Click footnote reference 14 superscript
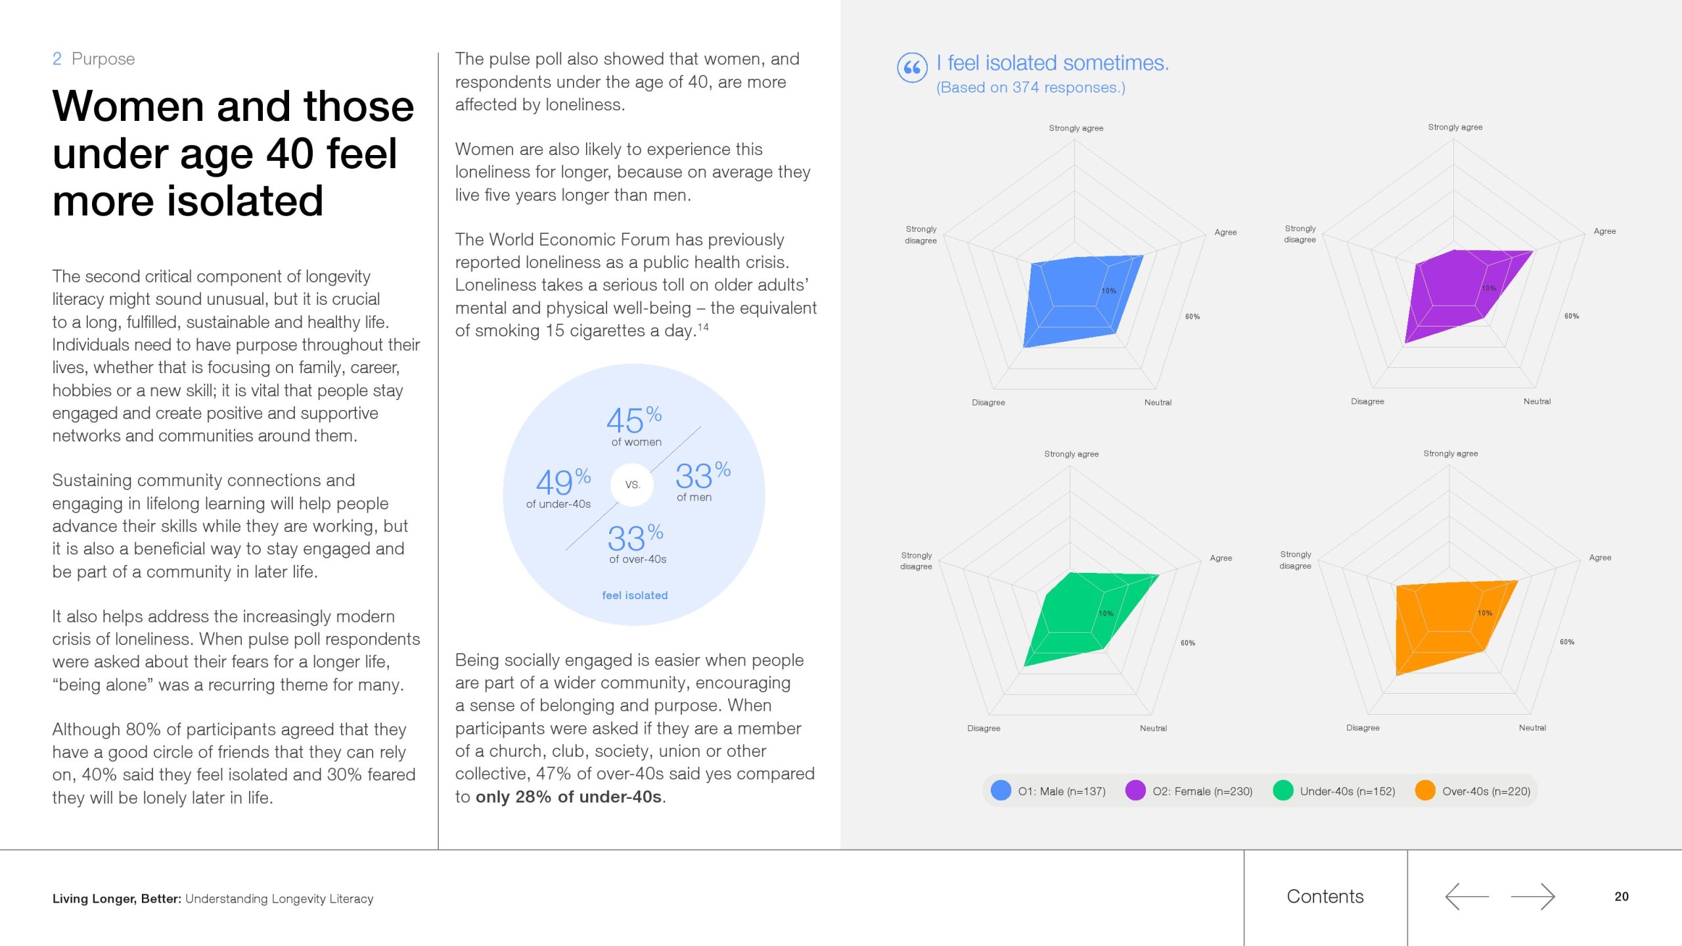Screen dimensions: 1682x946 [x=703, y=327]
